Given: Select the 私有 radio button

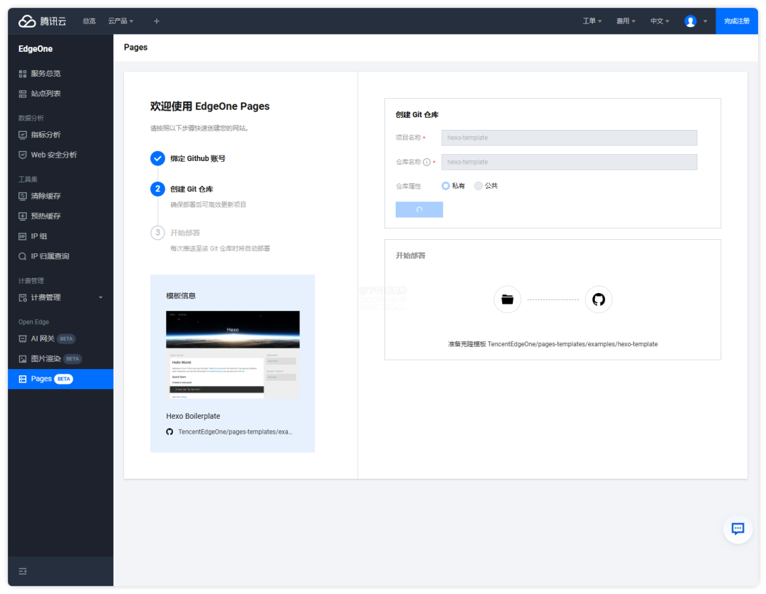Looking at the screenshot, I should click(x=445, y=186).
